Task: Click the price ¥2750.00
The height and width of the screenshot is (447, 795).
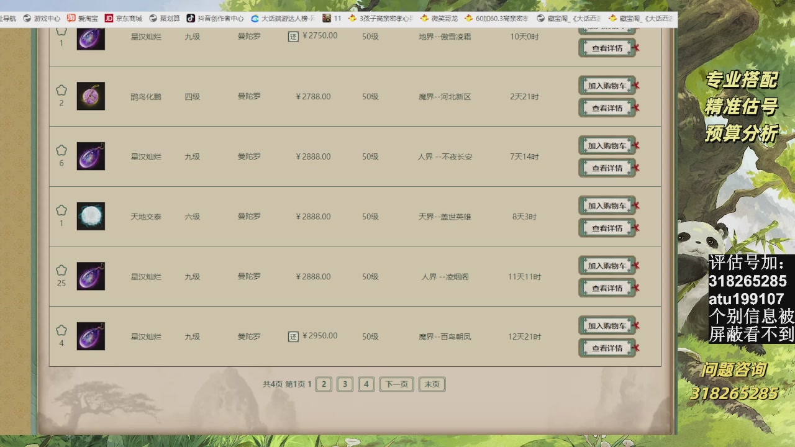Action: (320, 36)
